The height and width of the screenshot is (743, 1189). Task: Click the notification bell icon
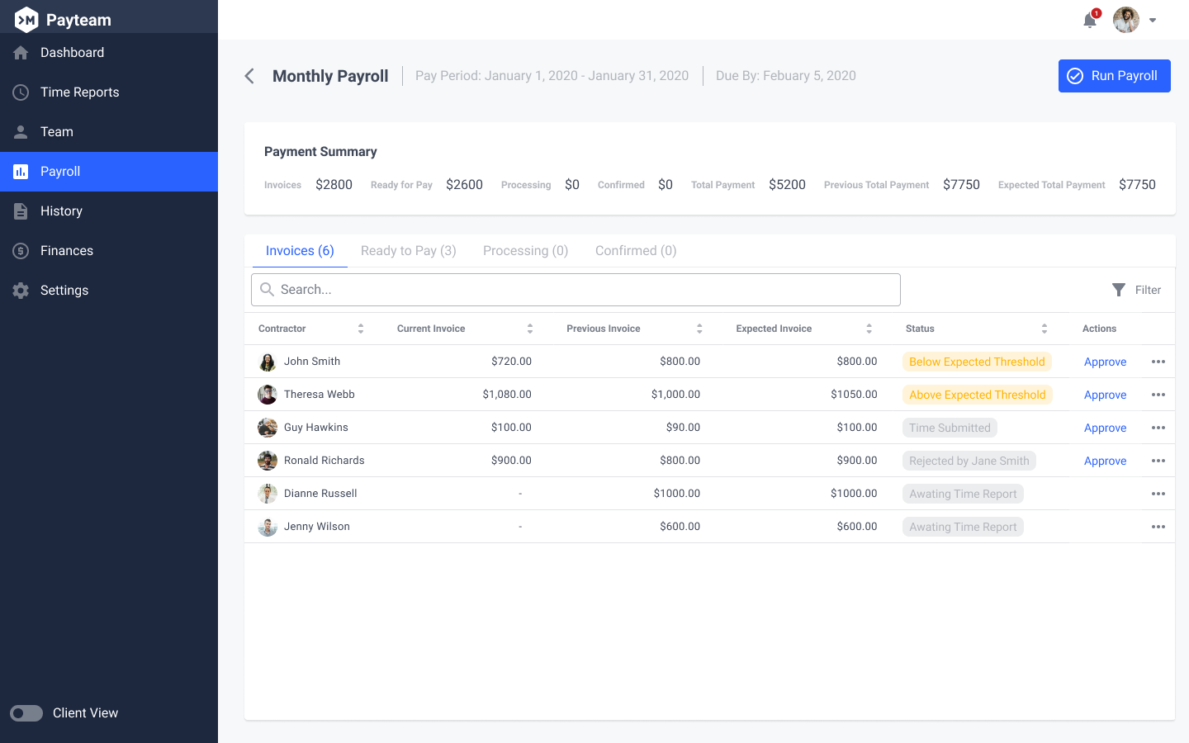(x=1090, y=21)
